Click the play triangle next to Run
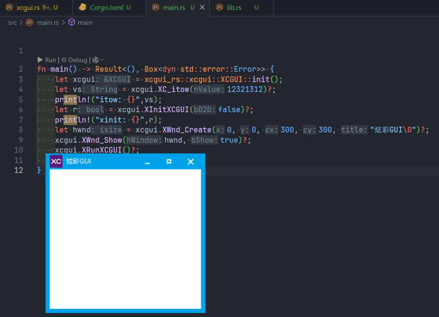The image size is (439, 317). pyautogui.click(x=40, y=60)
